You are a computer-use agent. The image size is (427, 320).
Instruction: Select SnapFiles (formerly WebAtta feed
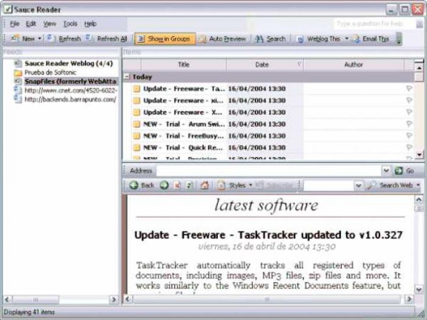70,82
